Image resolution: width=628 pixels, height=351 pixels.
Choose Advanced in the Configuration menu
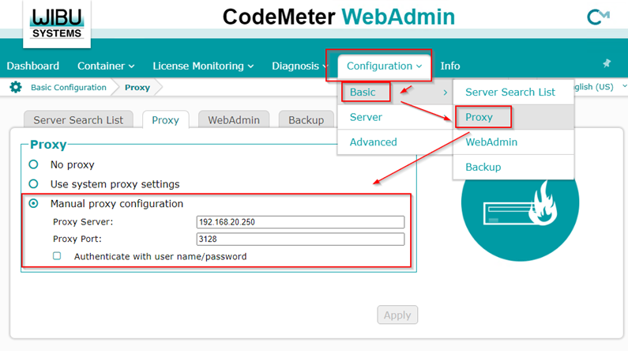(x=374, y=142)
